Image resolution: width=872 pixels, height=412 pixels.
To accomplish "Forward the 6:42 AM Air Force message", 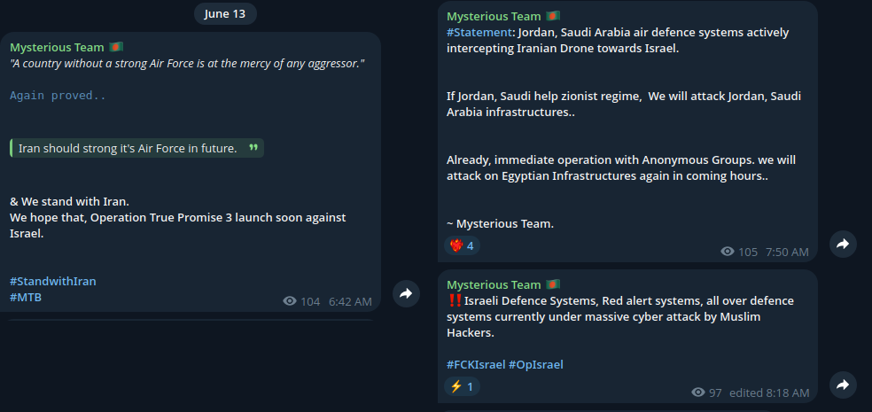I will click(x=406, y=293).
